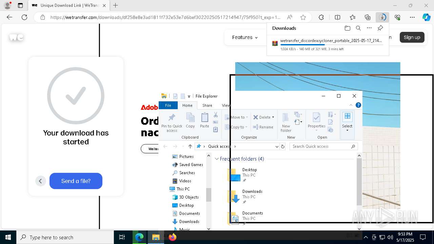Click Pin to Quick access in File Explorer
This screenshot has width=434, height=244.
172,122
